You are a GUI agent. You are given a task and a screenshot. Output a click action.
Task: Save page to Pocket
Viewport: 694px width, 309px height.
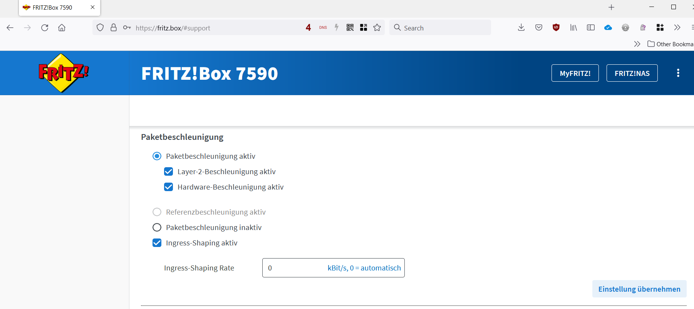[x=539, y=27]
